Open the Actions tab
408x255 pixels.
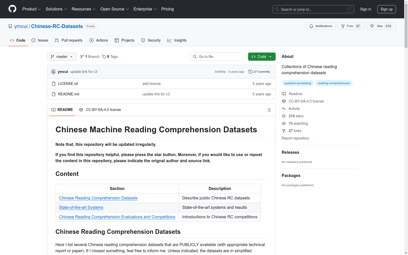99,40
